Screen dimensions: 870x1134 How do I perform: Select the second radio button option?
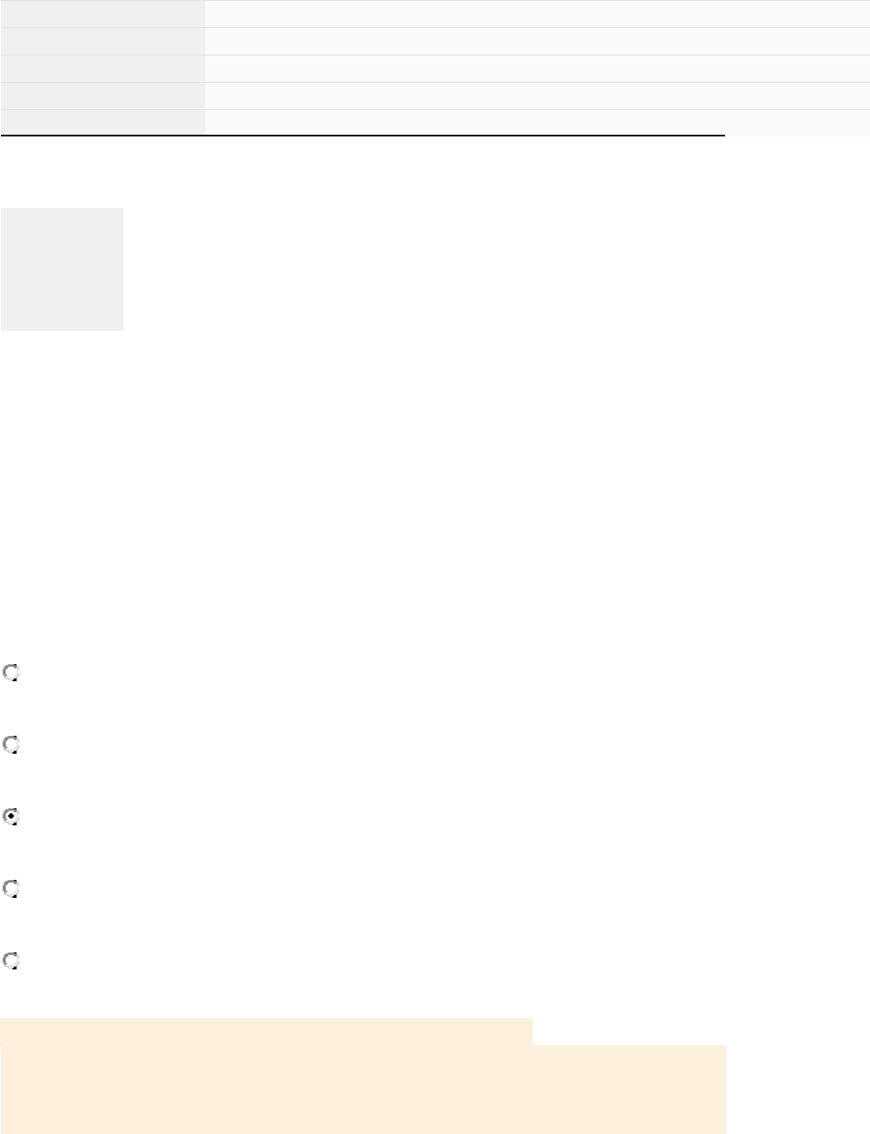pyautogui.click(x=11, y=745)
